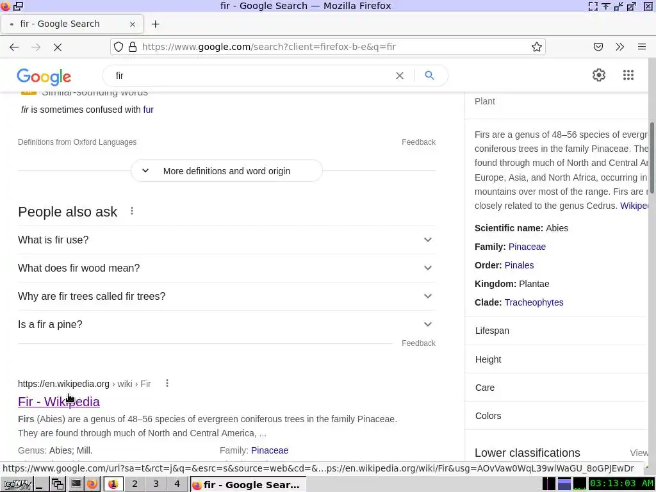This screenshot has height=492, width=656.
Task: Run search with magnifying glass icon
Action: pos(429,76)
